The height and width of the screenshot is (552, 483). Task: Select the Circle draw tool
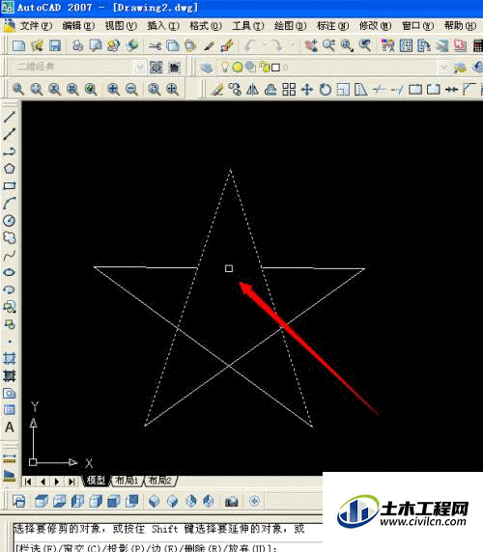[9, 220]
